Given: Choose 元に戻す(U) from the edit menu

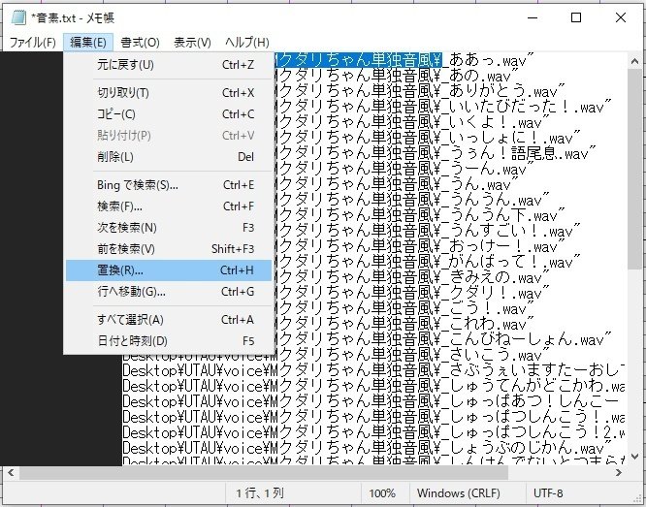Looking at the screenshot, I should (169, 65).
